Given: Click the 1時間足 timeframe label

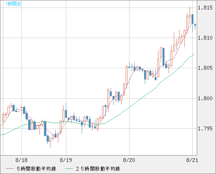Looking at the screenshot, I should click(x=13, y=4).
